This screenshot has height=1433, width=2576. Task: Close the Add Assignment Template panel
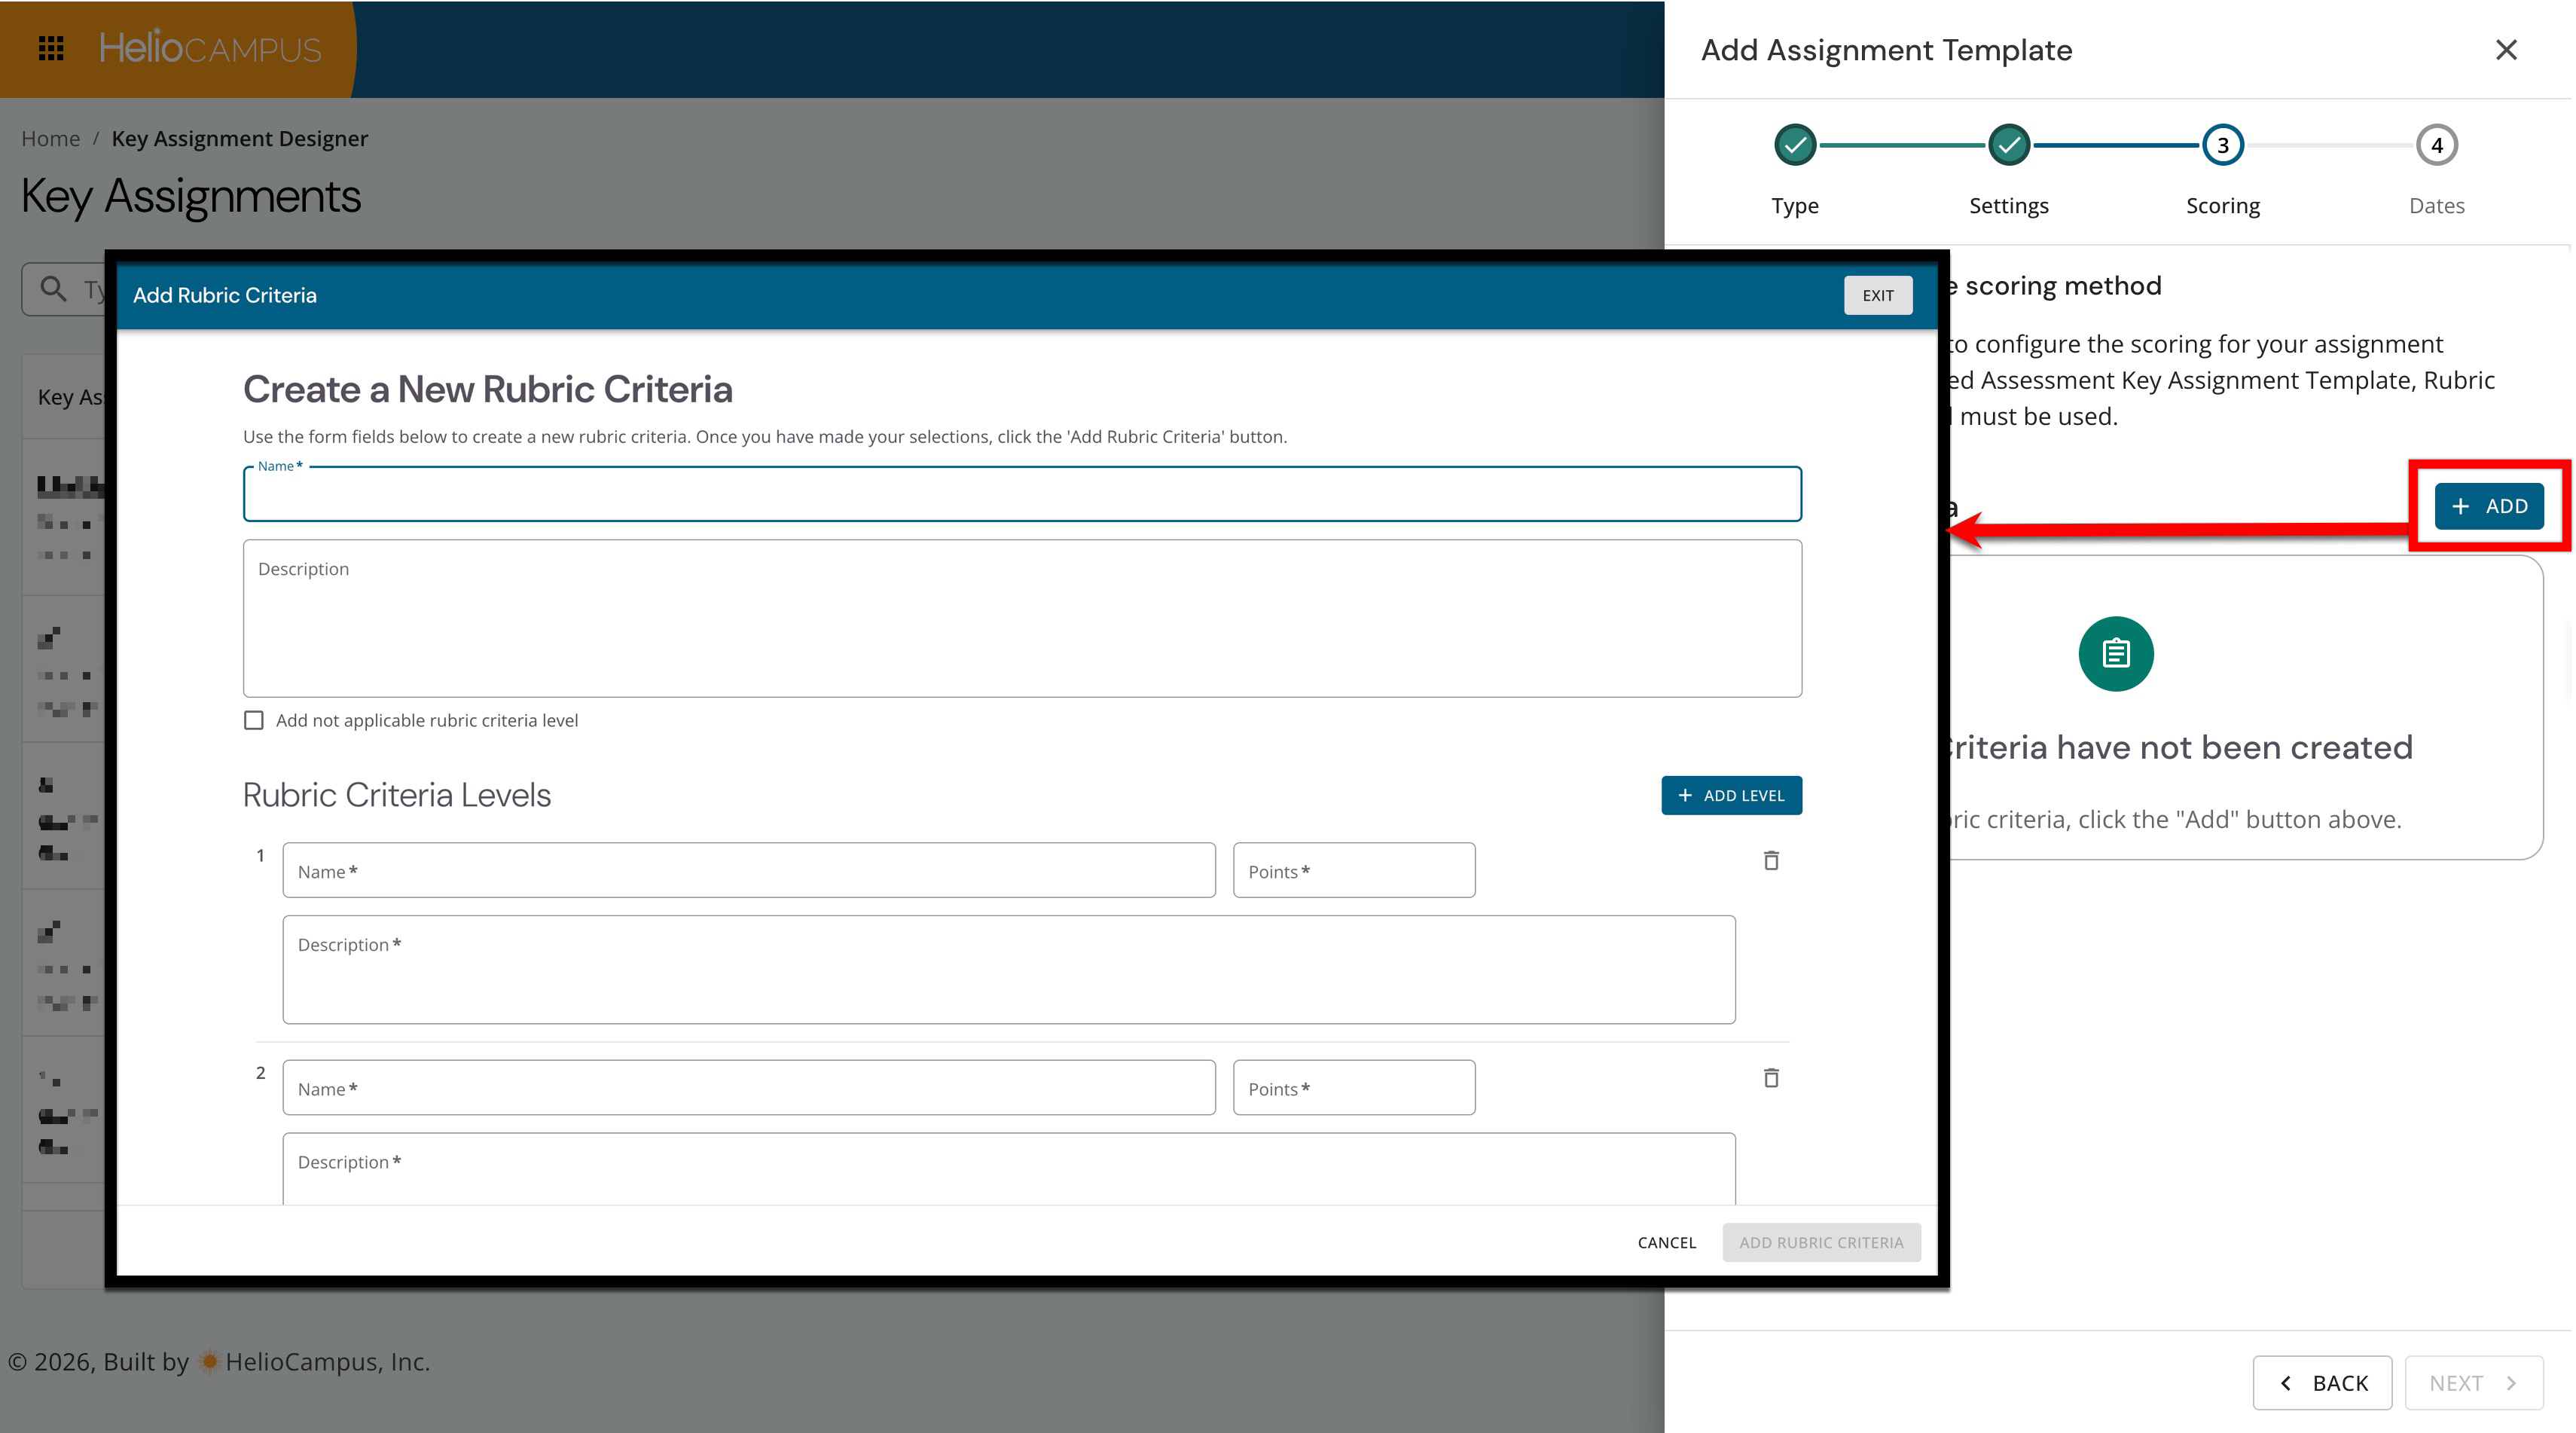(x=2505, y=50)
